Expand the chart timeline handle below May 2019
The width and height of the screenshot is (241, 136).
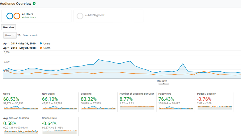(x=164, y=84)
